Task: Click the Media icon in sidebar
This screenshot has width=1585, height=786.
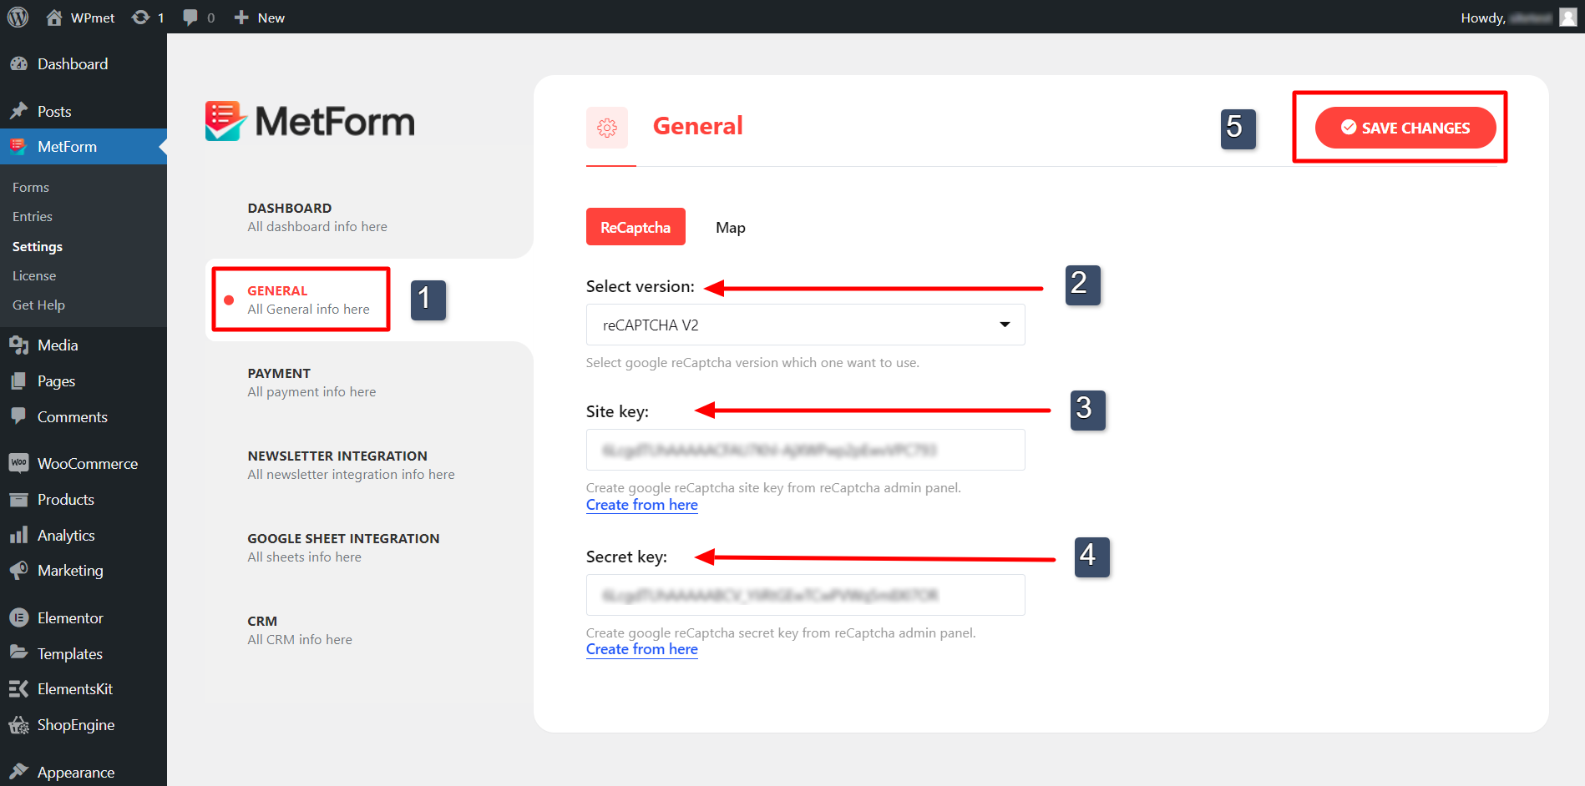Action: [18, 345]
